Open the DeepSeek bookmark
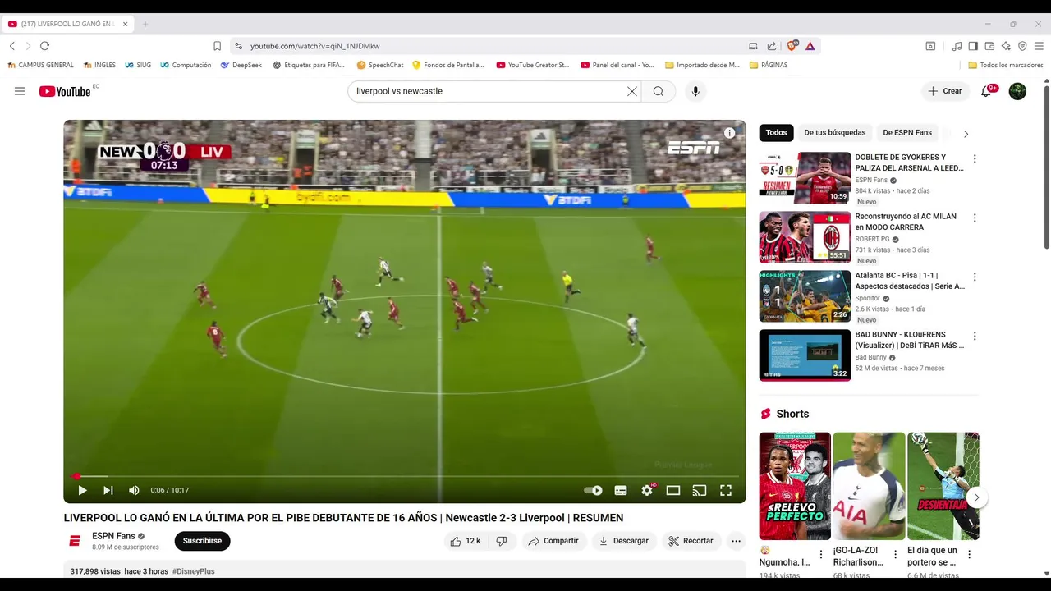The height and width of the screenshot is (591, 1051). 241,65
